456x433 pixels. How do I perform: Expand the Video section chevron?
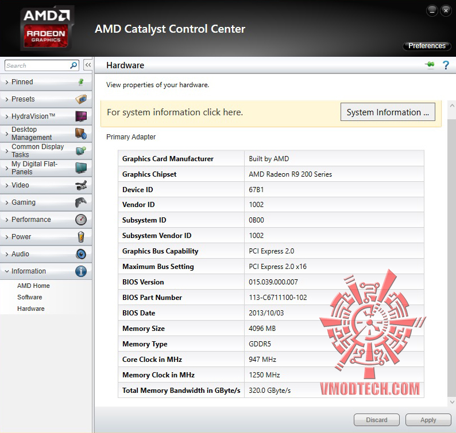pyautogui.click(x=7, y=185)
